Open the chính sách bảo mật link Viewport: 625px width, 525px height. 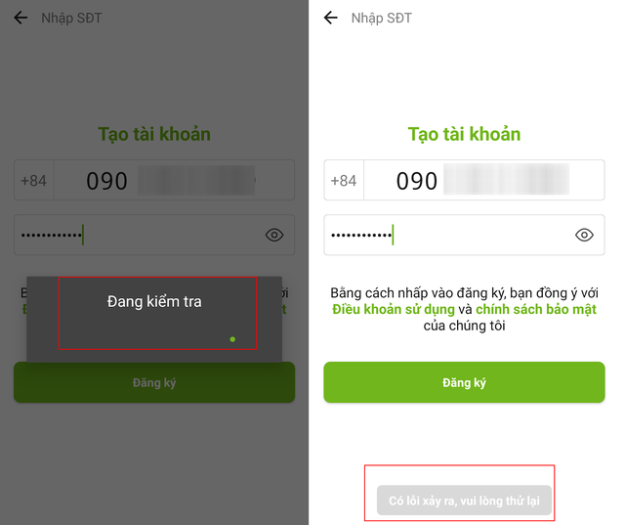536,309
